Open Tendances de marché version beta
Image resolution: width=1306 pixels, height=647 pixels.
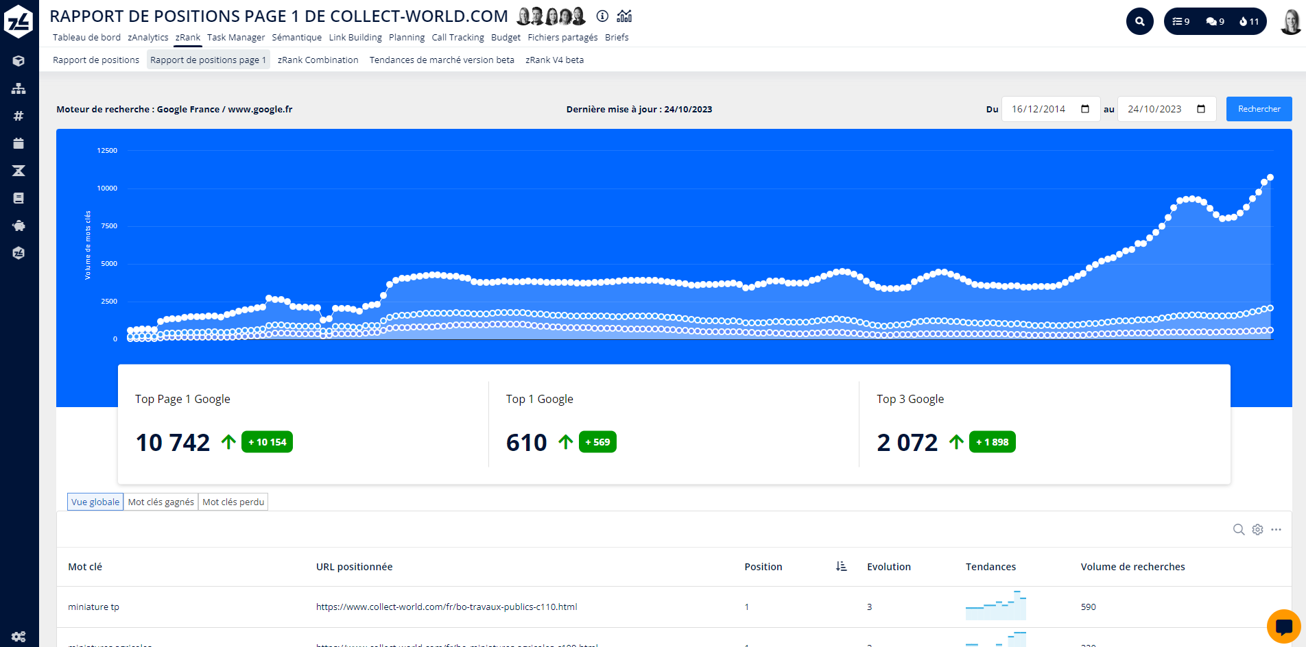[442, 60]
